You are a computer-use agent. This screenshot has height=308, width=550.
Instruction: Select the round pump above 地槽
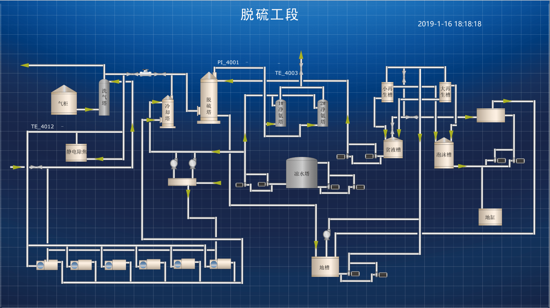[327, 235]
